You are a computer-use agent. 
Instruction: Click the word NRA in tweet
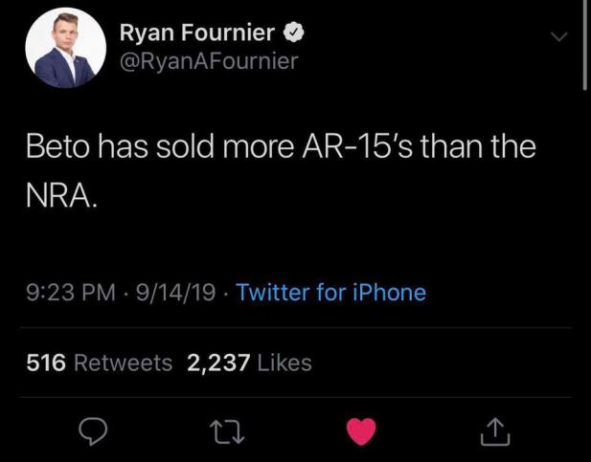[x=58, y=196]
